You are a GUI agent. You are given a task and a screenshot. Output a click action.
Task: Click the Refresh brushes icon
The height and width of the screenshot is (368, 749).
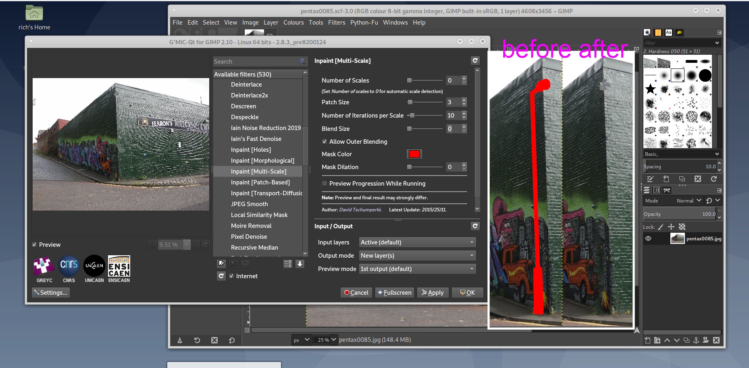(714, 179)
